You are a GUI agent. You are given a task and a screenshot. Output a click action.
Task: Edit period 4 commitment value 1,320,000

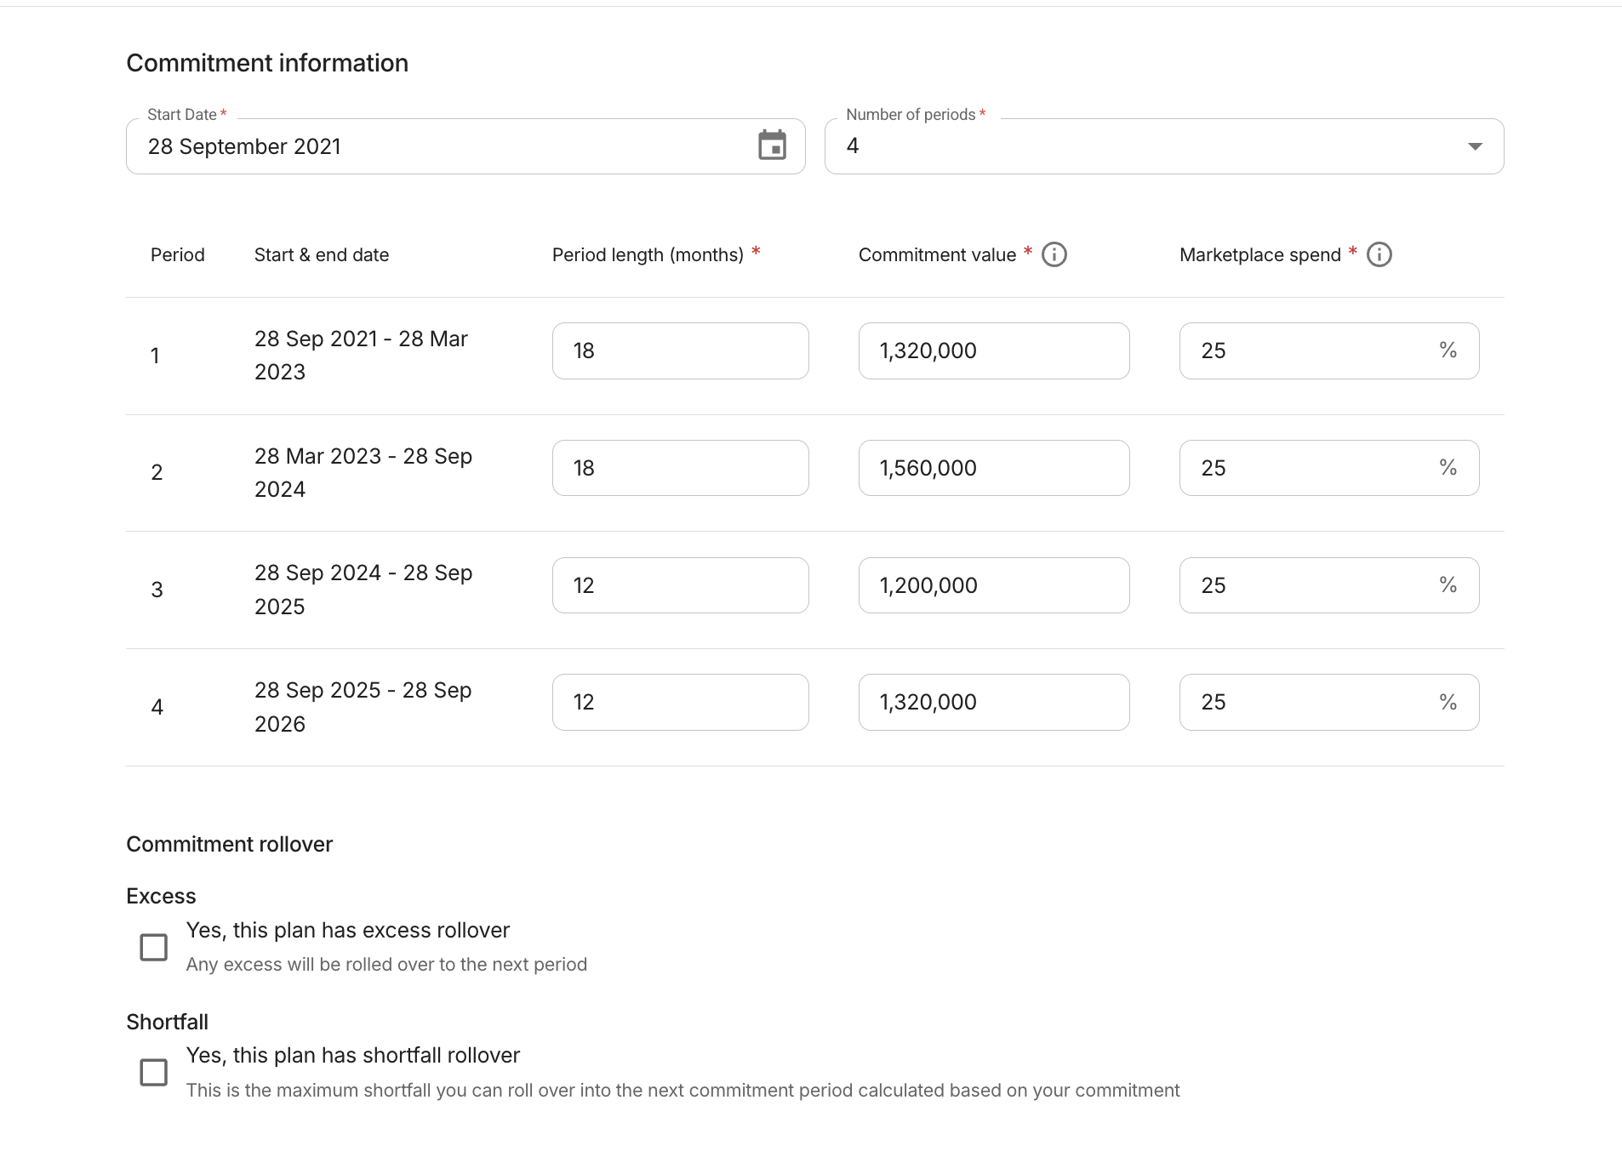(994, 702)
